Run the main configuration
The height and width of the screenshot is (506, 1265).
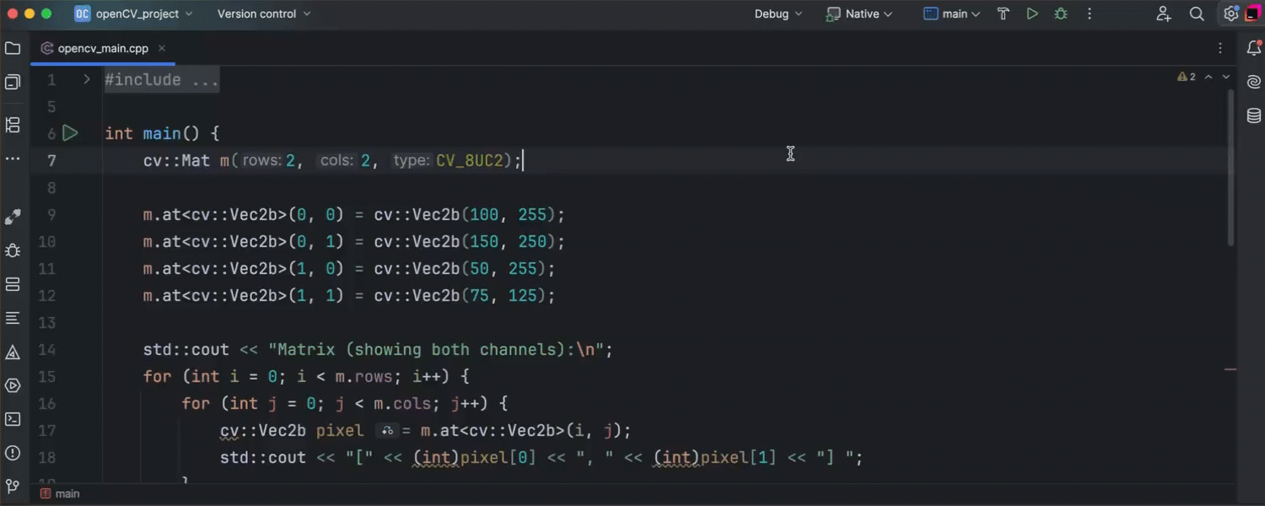1031,14
